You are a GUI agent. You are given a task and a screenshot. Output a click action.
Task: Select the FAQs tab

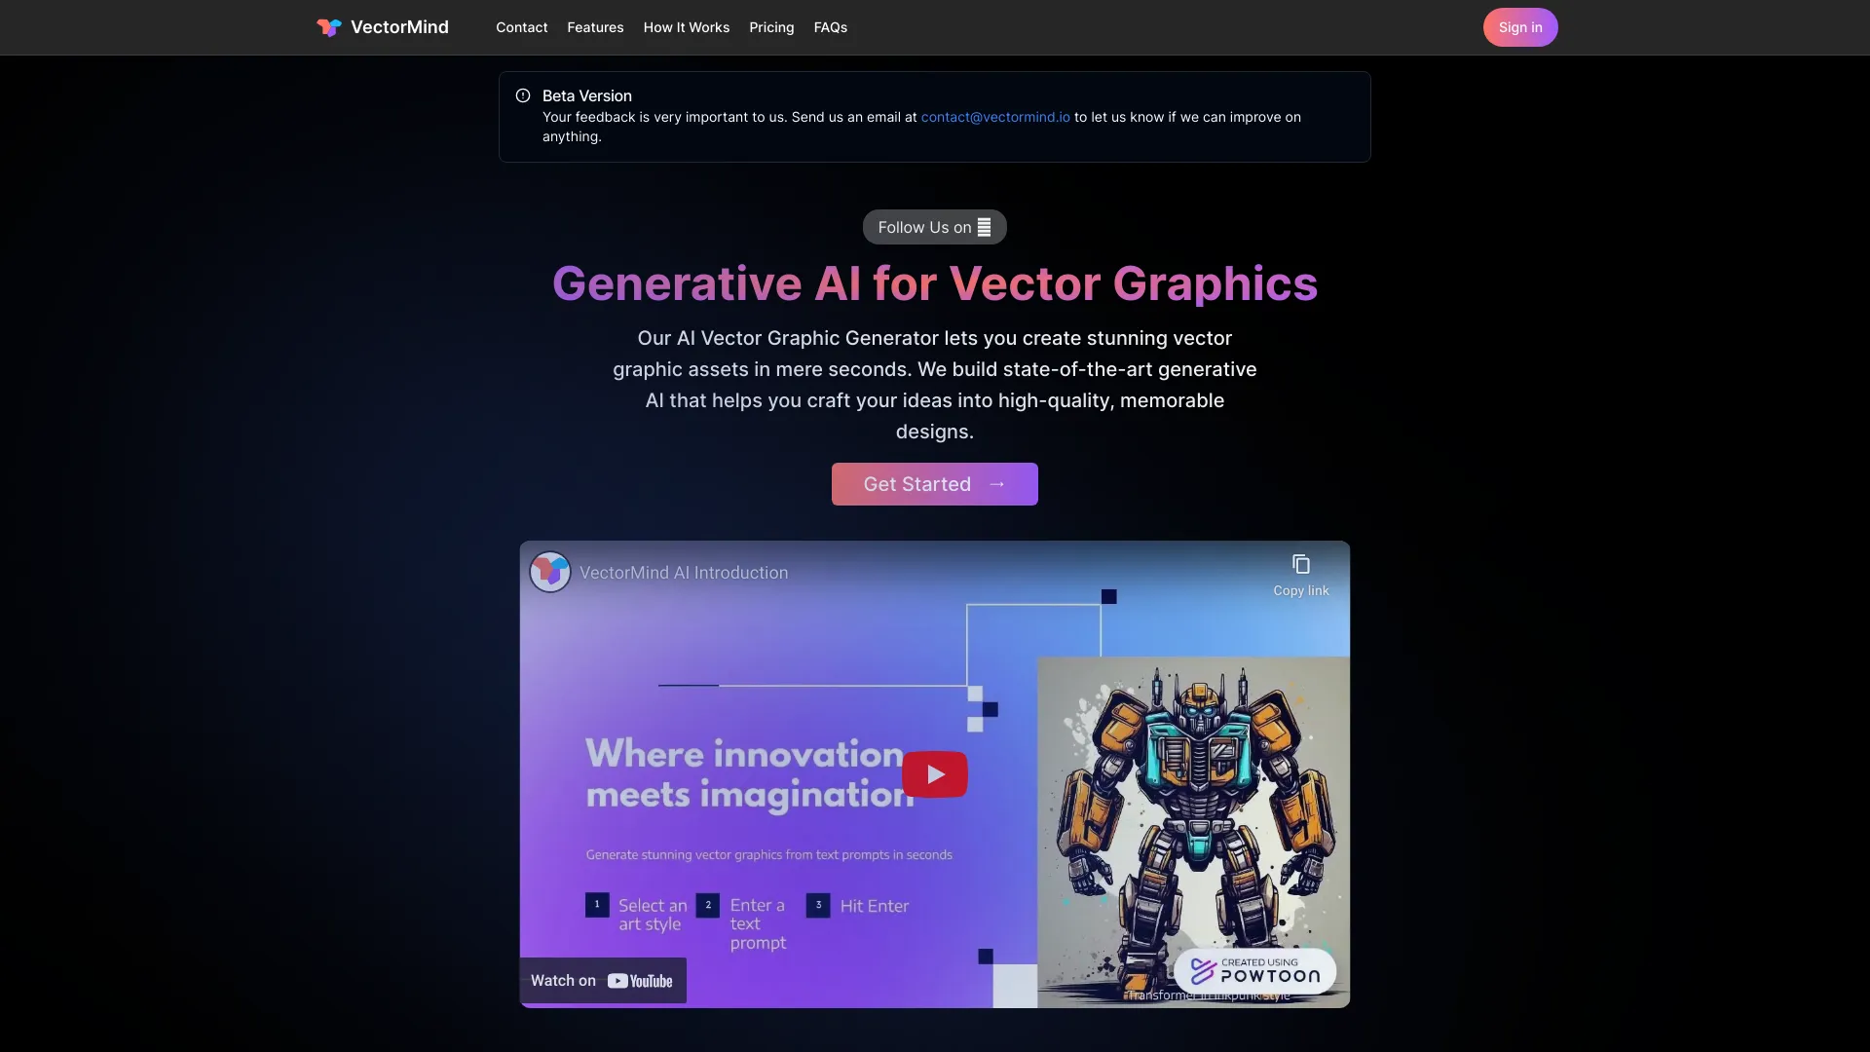click(830, 27)
